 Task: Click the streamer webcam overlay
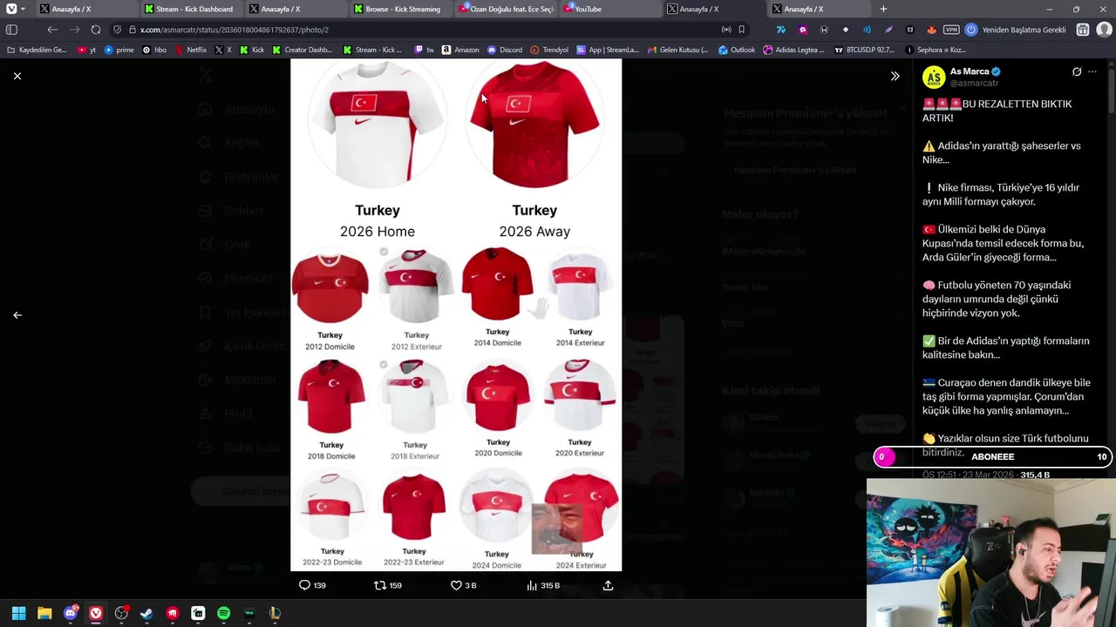(991, 552)
